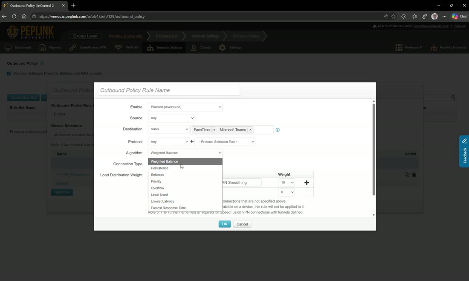Image resolution: width=469 pixels, height=281 pixels.
Task: Open Dashboard in the navigation bar
Action: coord(18,48)
